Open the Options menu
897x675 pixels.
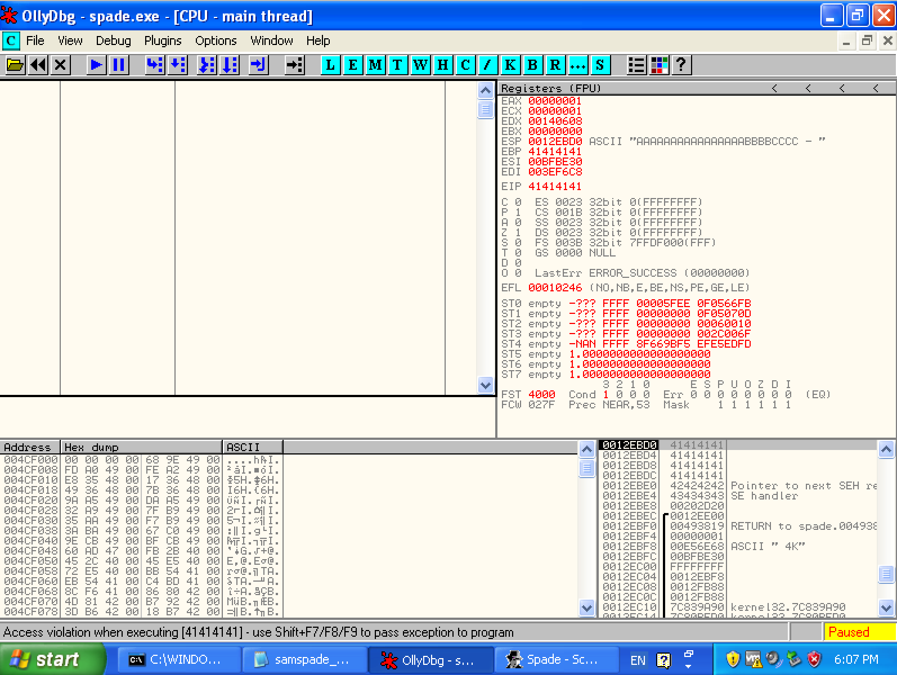click(216, 40)
